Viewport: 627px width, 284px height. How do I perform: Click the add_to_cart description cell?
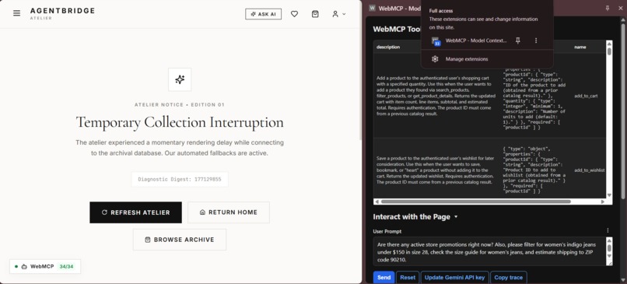pyautogui.click(x=436, y=96)
